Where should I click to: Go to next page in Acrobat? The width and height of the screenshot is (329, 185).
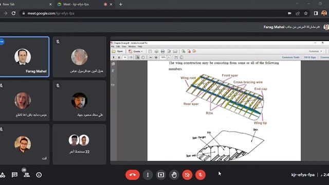point(119,57)
